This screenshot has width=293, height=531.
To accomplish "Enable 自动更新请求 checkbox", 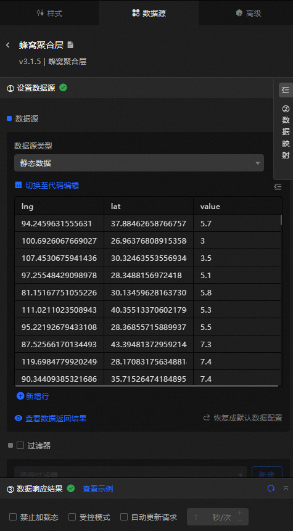I will [x=124, y=517].
